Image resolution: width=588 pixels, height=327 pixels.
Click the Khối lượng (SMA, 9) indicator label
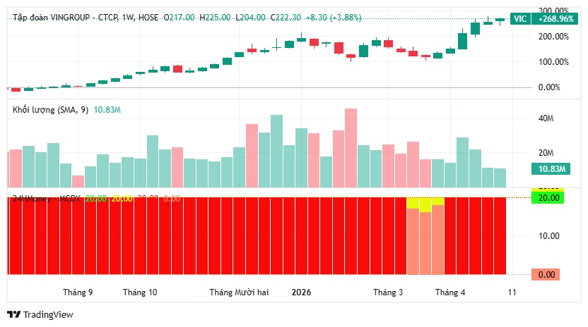point(51,110)
